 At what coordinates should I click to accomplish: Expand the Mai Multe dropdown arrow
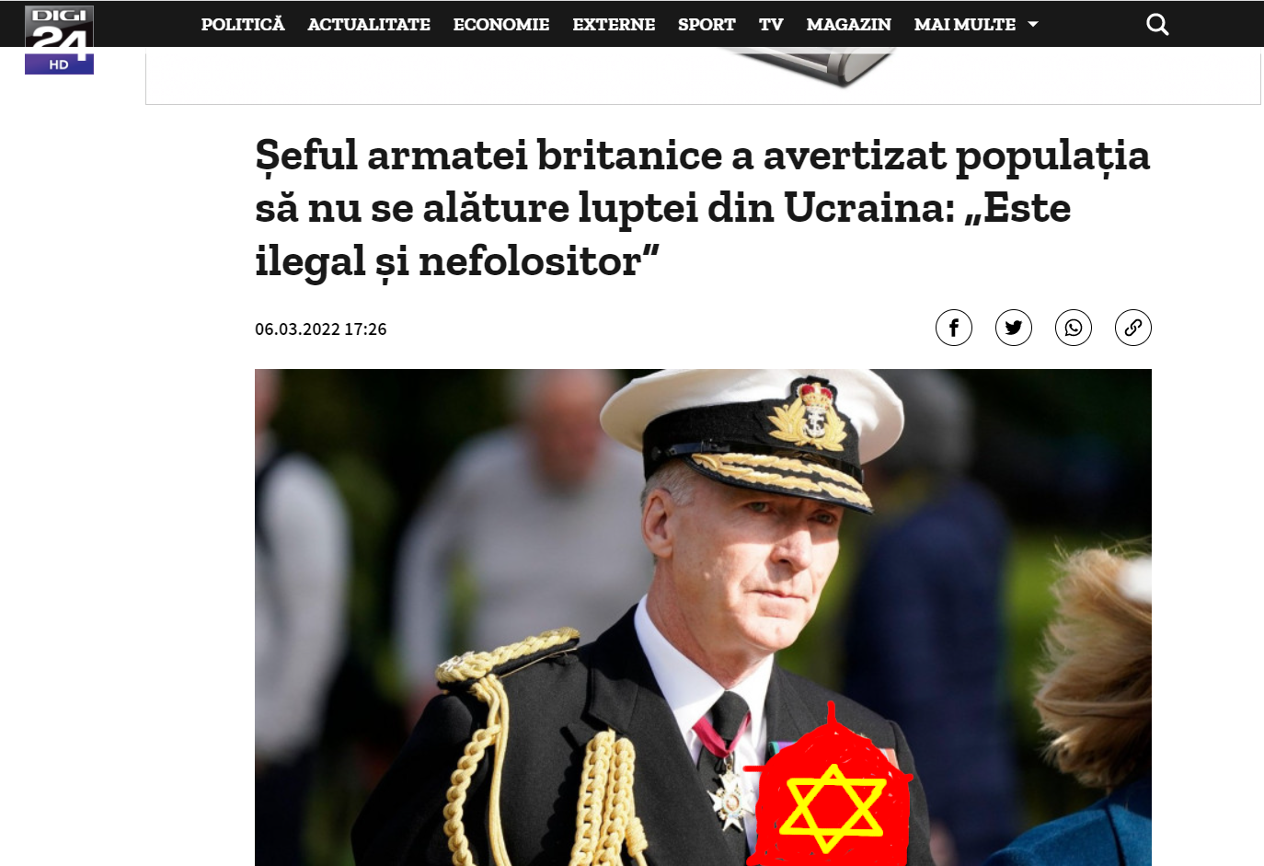coord(1033,25)
